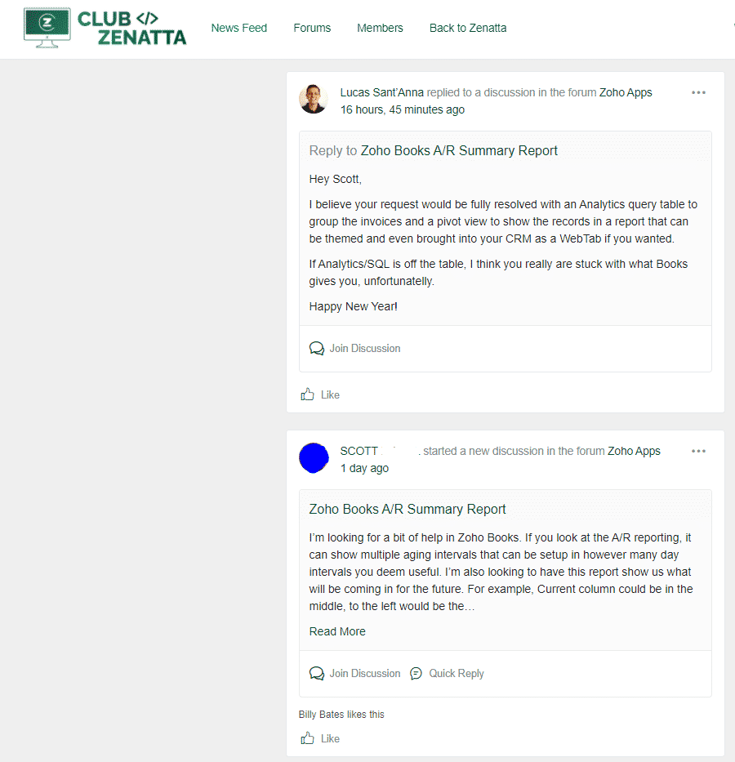This screenshot has height=762, width=735.
Task: Click the Quick Reply chat icon
Action: [416, 674]
